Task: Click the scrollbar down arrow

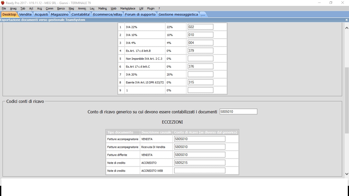Action: [347, 174]
